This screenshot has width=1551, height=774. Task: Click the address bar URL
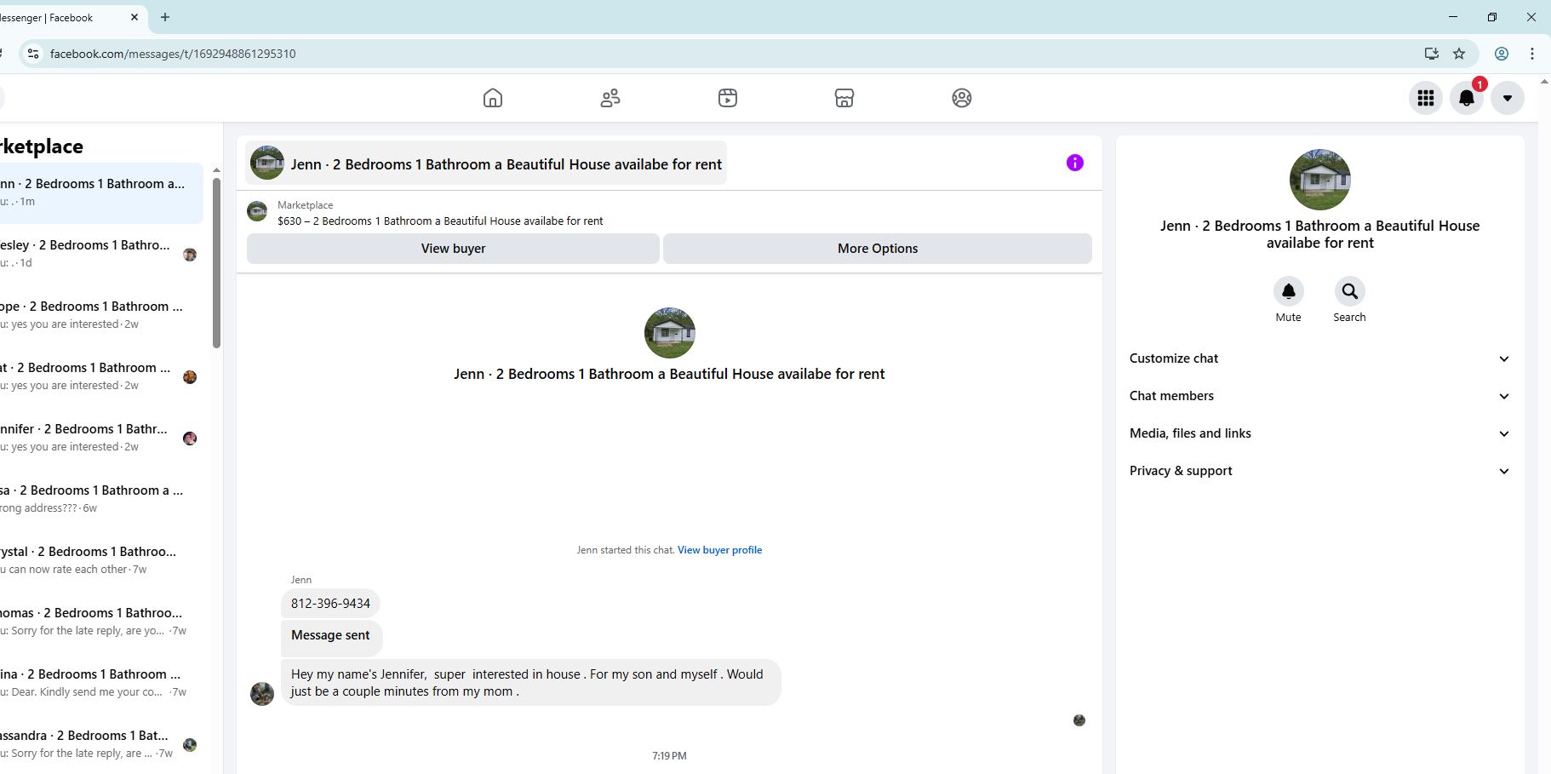click(173, 54)
